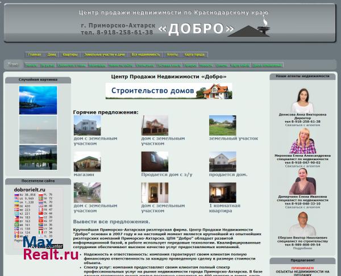Open the Продается дом с з/у link

167,174
